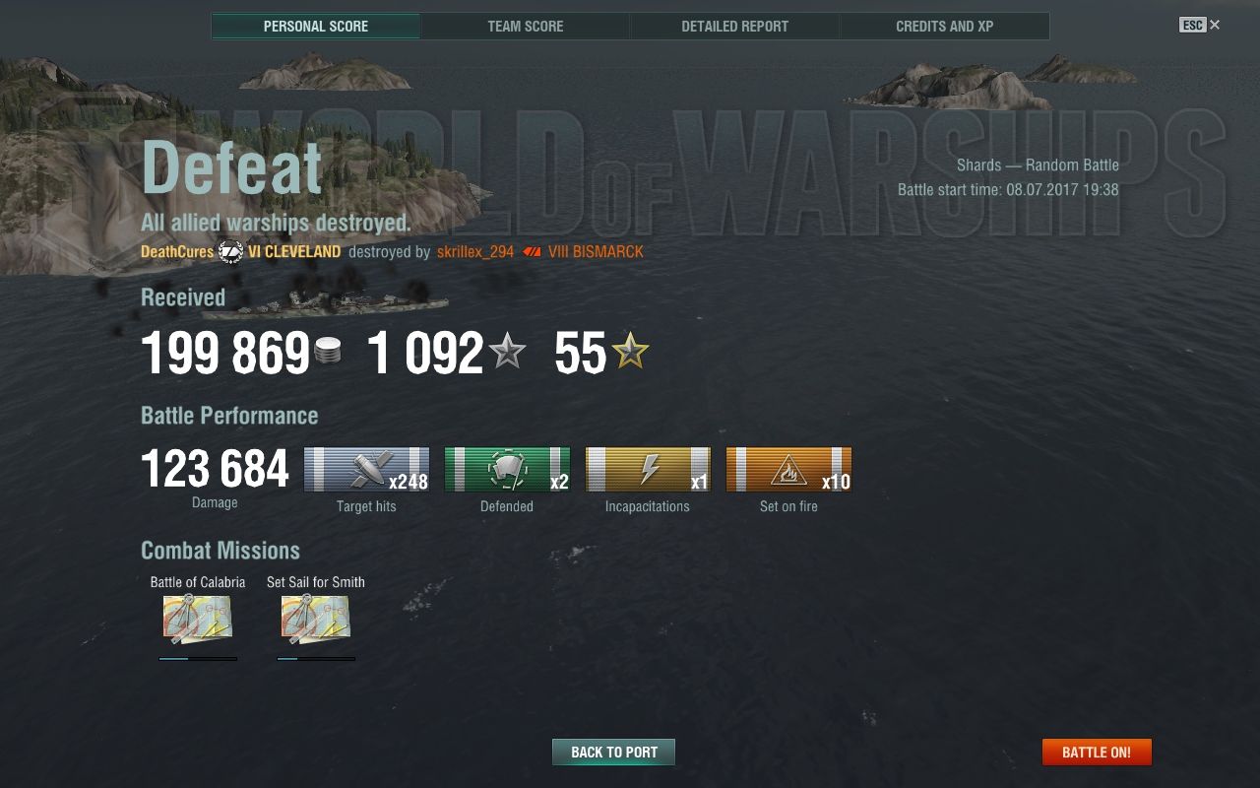This screenshot has width=1260, height=788.
Task: Click the gold free XP star icon
Action: click(x=631, y=351)
